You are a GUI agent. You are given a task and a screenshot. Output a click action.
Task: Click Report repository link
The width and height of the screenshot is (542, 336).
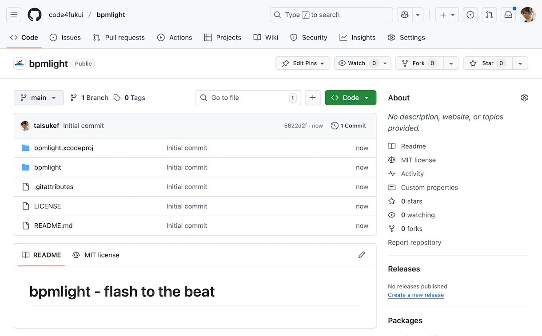(x=414, y=242)
